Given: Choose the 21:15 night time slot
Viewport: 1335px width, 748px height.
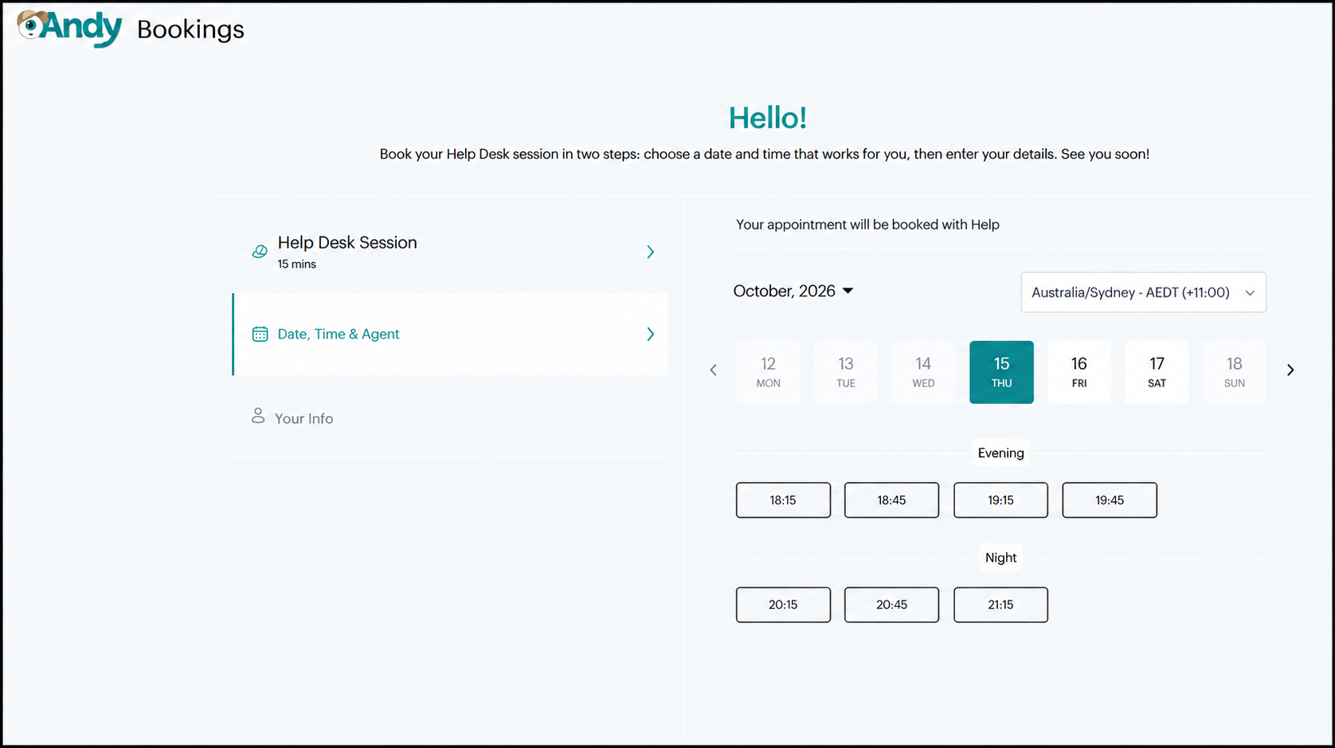Looking at the screenshot, I should pos(1000,605).
